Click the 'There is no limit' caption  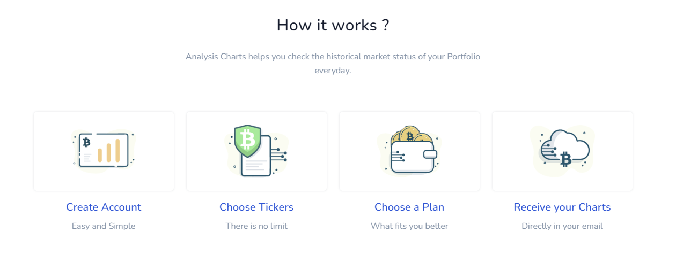(x=256, y=226)
